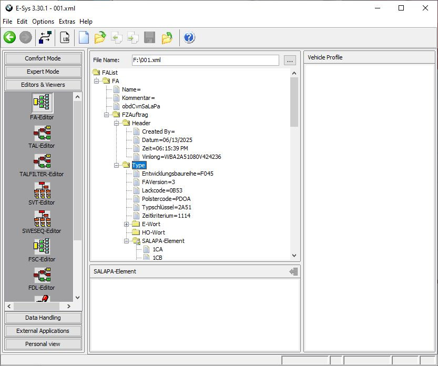Image resolution: width=438 pixels, height=366 pixels.
Task: Click the greyed right-arrow document toolbar icon
Action: tap(133, 37)
